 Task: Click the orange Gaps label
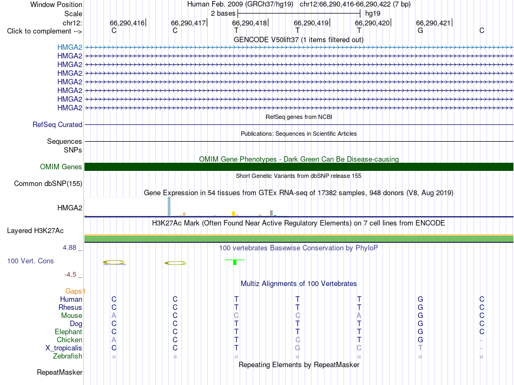(74, 291)
